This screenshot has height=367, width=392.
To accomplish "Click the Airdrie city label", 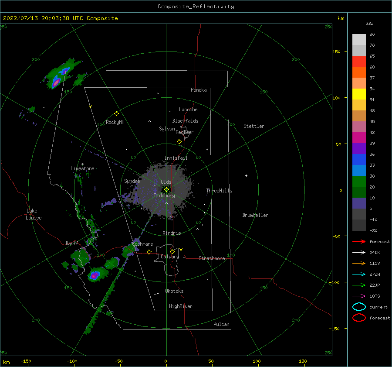I will tap(172, 233).
